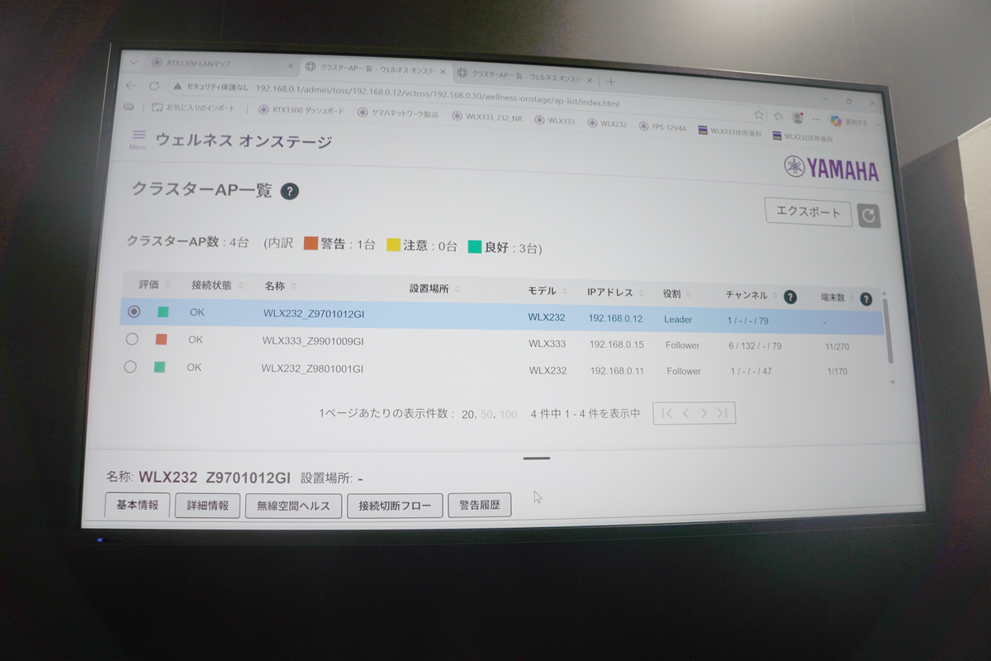Click the セキュリティ保護なし warning icon
This screenshot has height=661, width=991.
(178, 87)
